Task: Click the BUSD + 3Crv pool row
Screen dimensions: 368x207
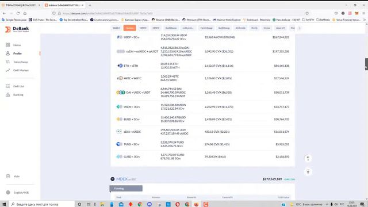Action: click(202, 119)
